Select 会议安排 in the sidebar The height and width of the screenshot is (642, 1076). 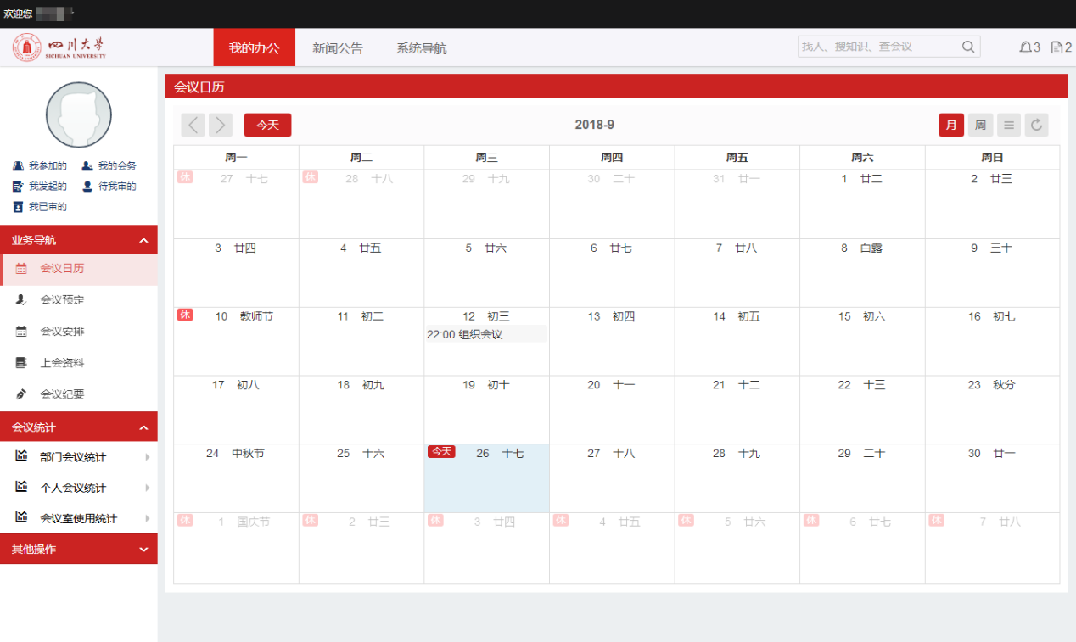[x=79, y=332]
